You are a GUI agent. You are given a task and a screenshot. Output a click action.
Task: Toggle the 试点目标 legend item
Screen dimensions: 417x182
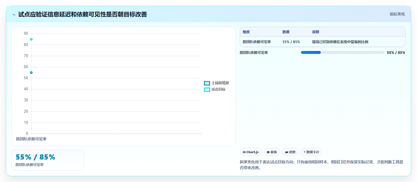click(215, 89)
